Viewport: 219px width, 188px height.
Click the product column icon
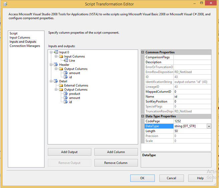(x=66, y=94)
